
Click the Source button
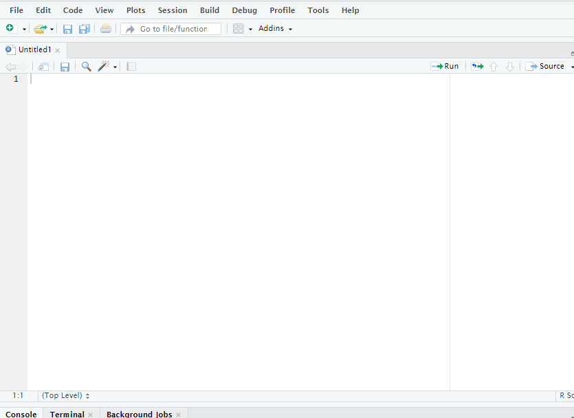coord(545,67)
